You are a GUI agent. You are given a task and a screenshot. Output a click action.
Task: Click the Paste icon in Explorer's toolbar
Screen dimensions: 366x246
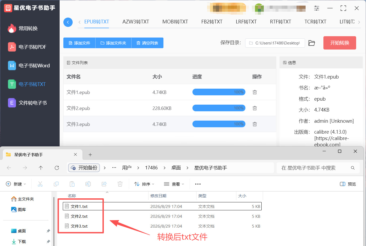(72, 184)
